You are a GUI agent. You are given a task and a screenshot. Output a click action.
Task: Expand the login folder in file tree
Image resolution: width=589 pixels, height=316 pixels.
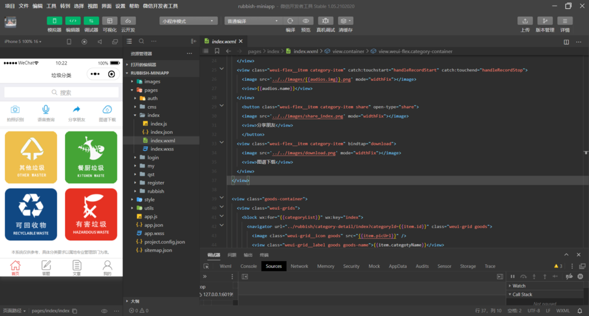(x=153, y=157)
